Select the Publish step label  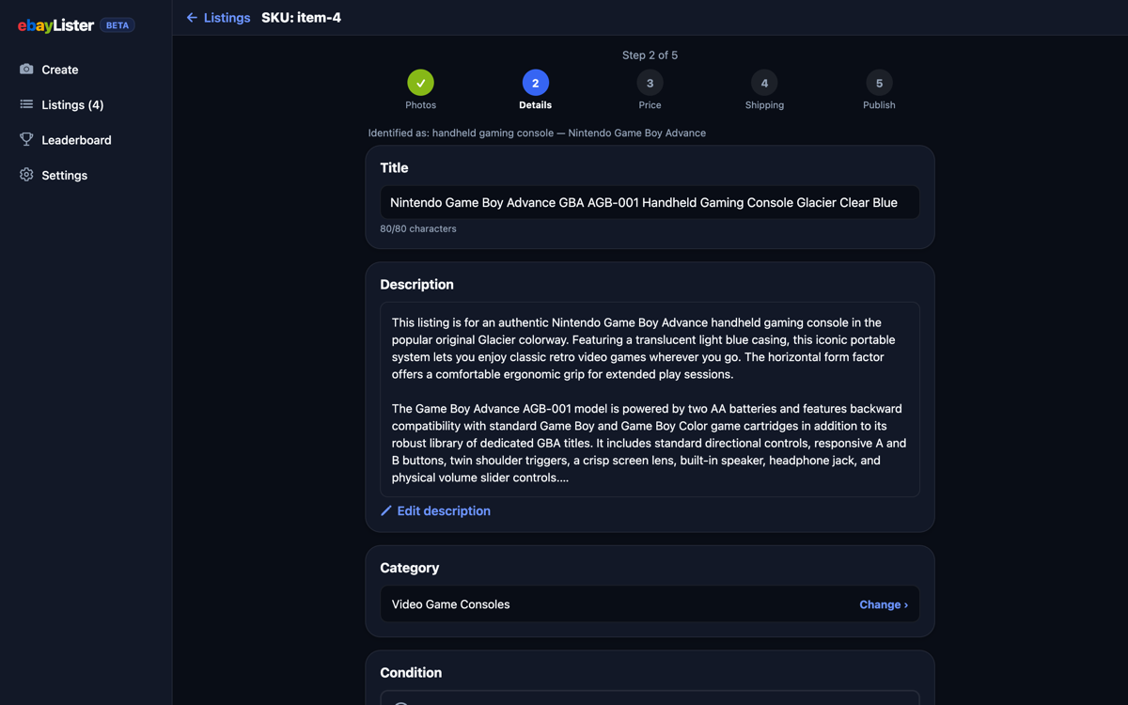(x=879, y=105)
